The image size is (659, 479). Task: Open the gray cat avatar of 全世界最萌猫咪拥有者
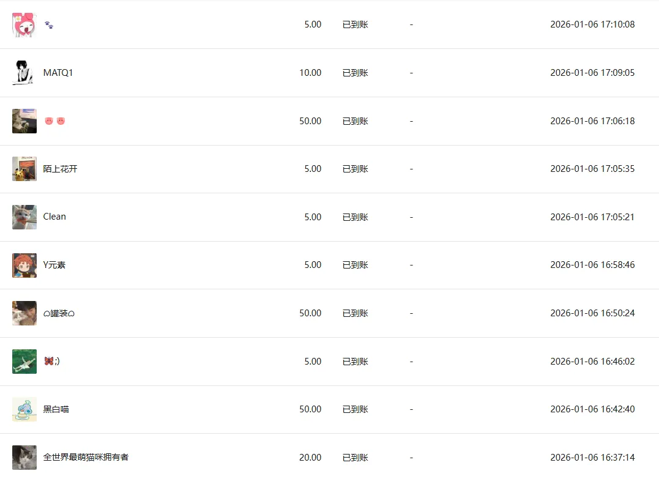pos(24,458)
